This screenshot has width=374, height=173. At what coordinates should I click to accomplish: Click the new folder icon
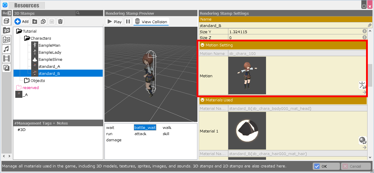[35, 21]
